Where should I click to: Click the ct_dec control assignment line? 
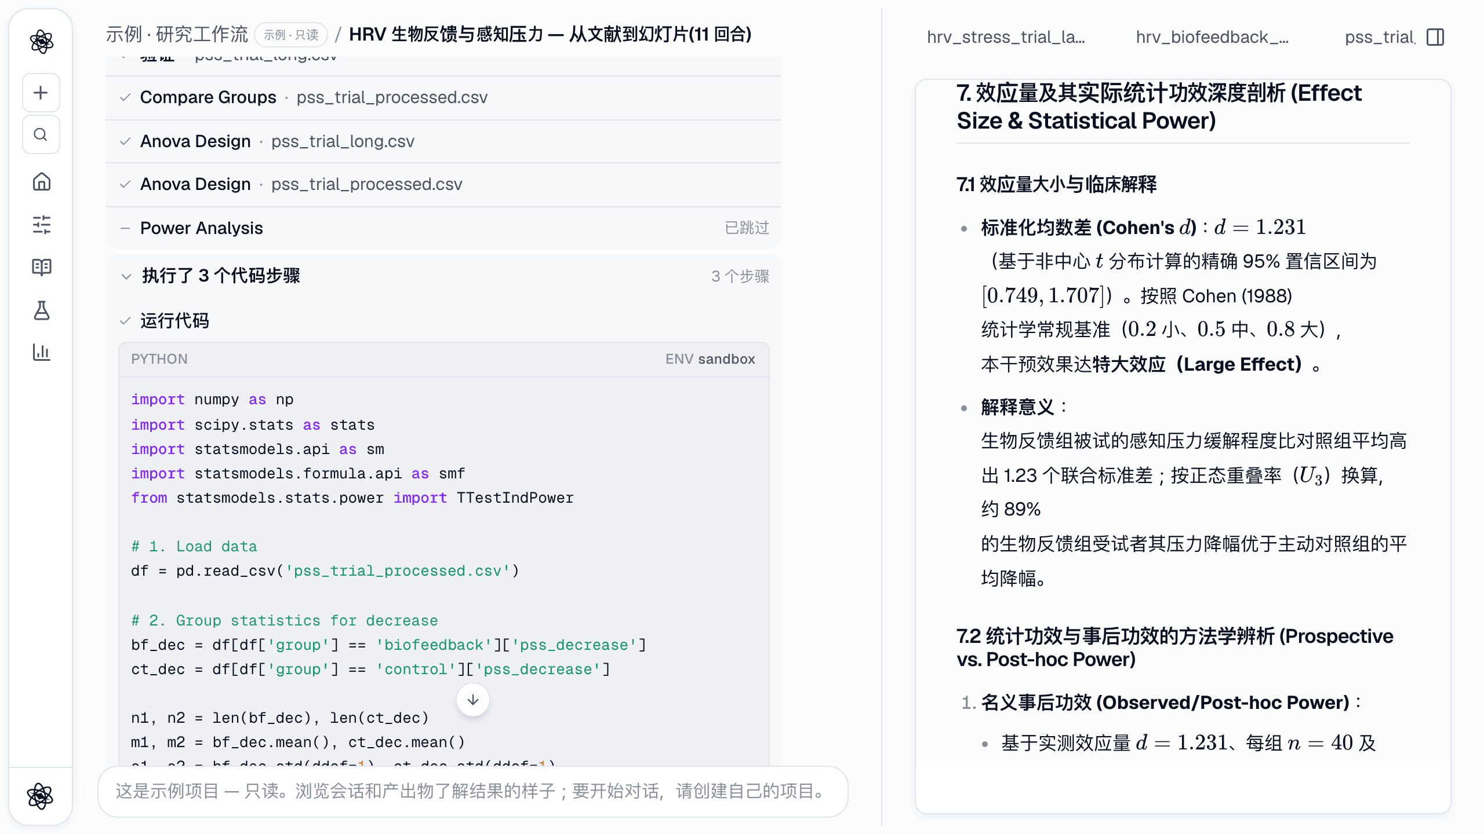click(x=371, y=670)
